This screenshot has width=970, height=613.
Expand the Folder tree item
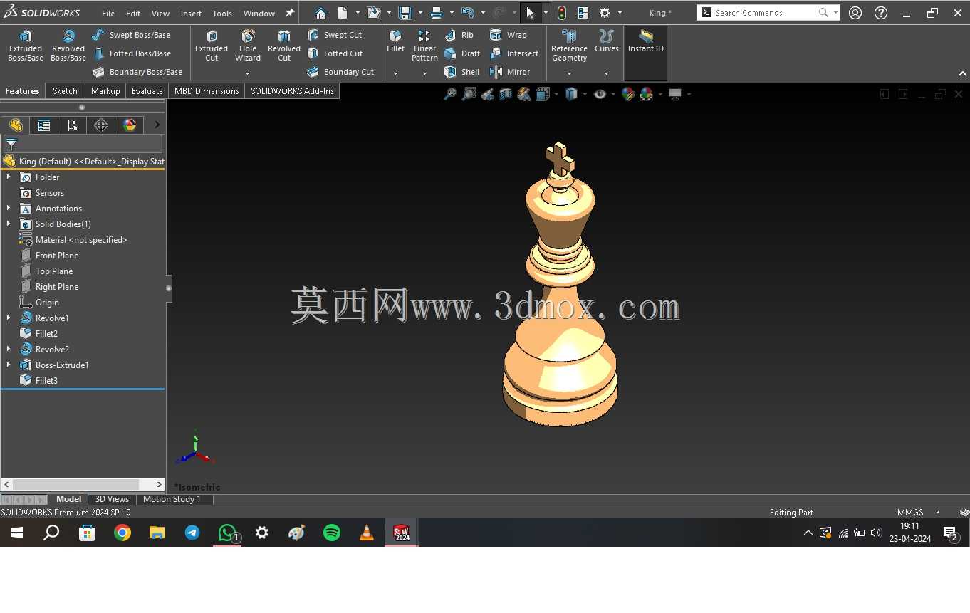pyautogui.click(x=9, y=177)
